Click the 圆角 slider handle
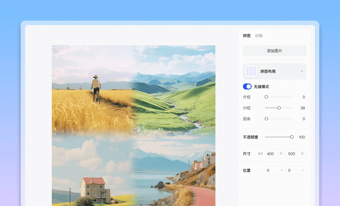This screenshot has width=340, height=206. click(266, 119)
